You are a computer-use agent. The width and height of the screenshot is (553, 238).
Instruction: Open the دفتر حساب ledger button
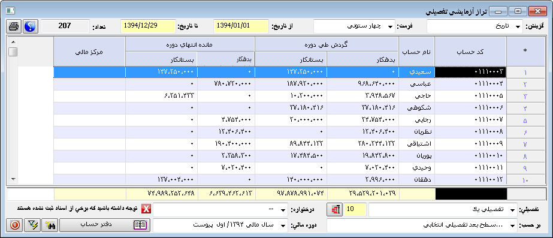tap(105, 225)
